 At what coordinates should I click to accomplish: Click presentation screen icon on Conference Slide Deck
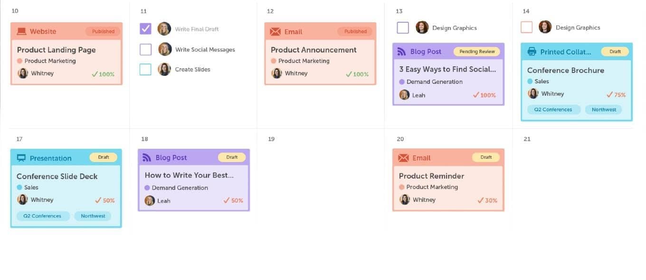(21, 158)
